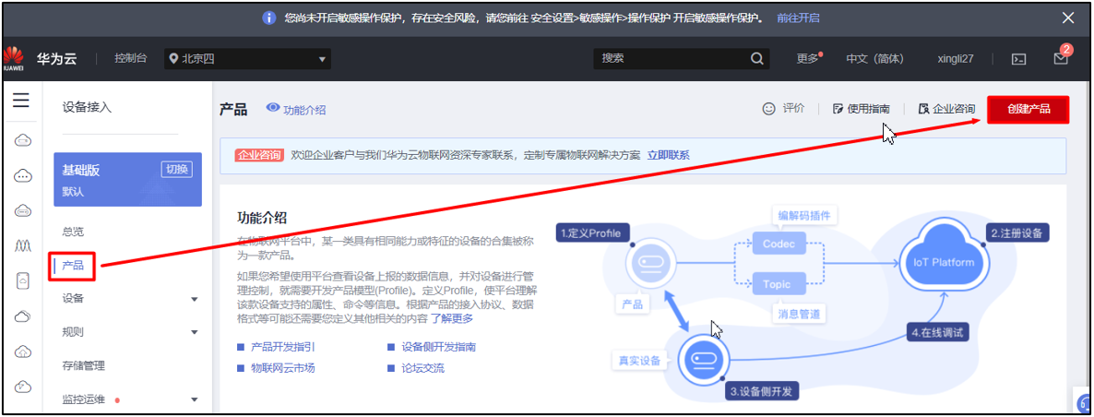
Task: Click the bottom cloud icon in left rail
Action: tap(21, 386)
